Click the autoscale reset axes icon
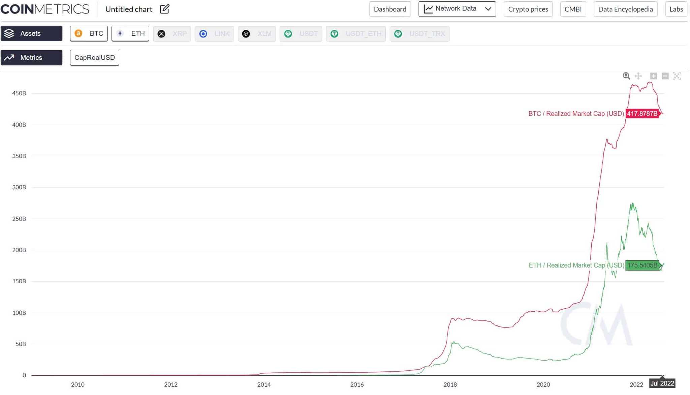 click(677, 76)
